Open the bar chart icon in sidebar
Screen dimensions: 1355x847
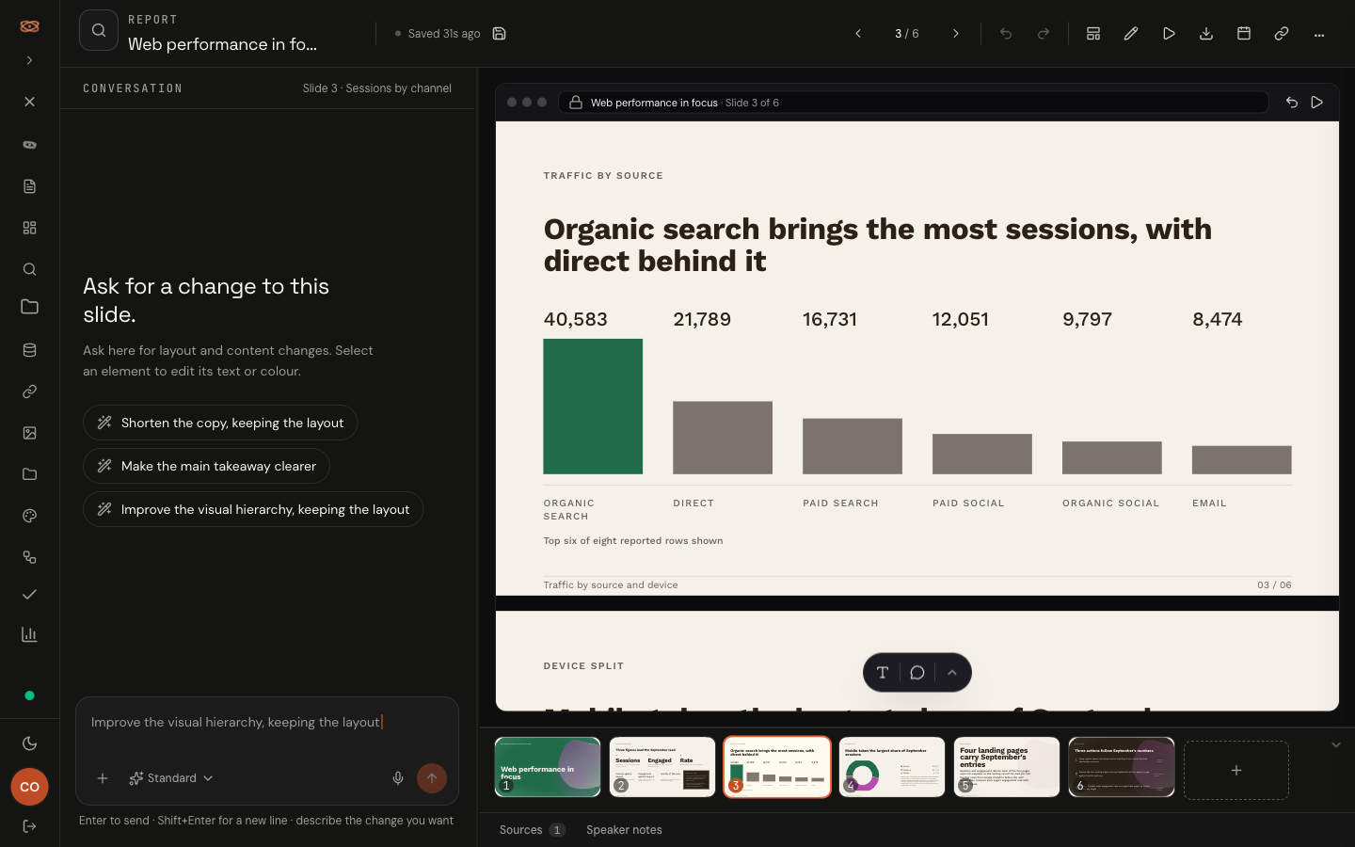pos(29,634)
